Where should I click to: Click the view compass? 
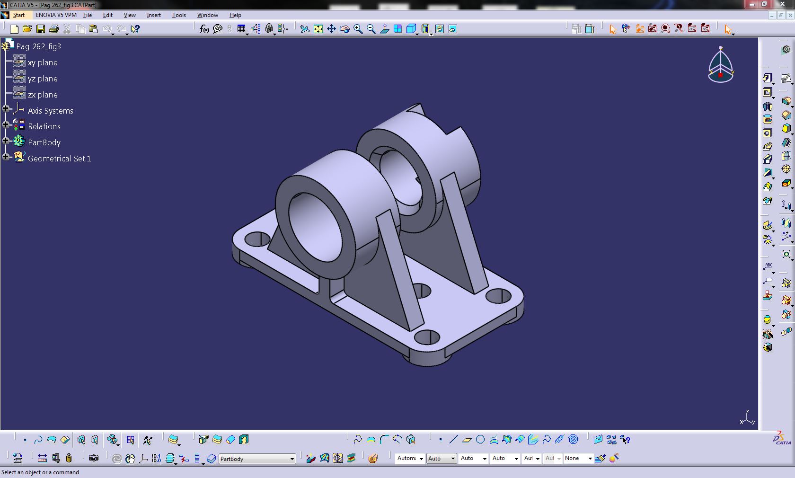(721, 65)
